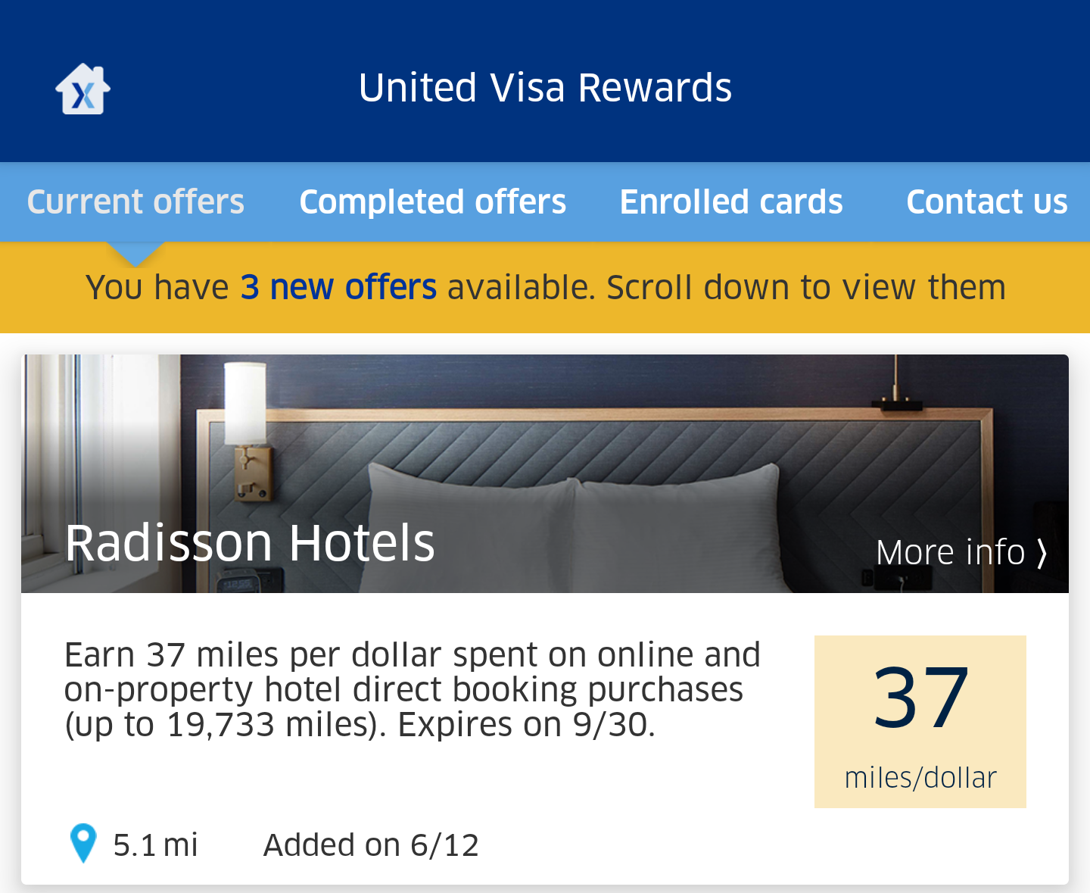
Task: Tap the home icon in header
Action: point(83,89)
